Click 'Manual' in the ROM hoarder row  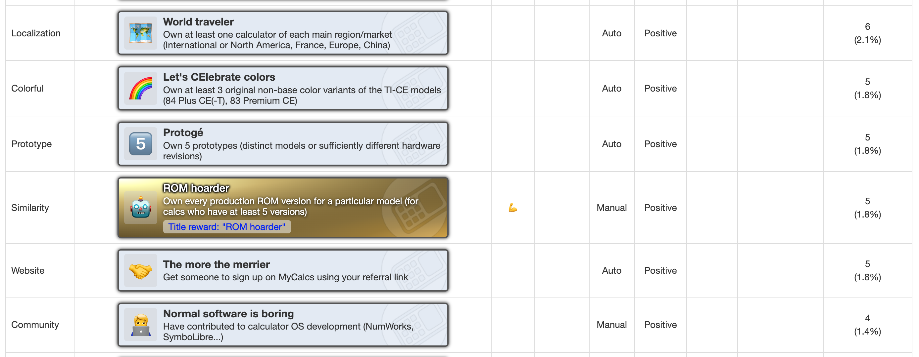point(611,208)
